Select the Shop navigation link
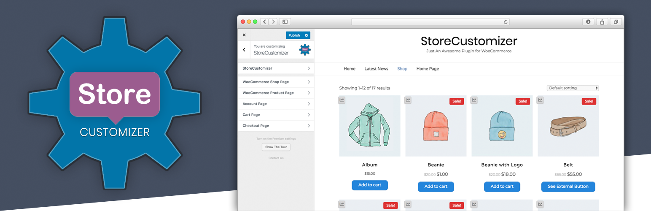This screenshot has height=211, width=651. 402,69
